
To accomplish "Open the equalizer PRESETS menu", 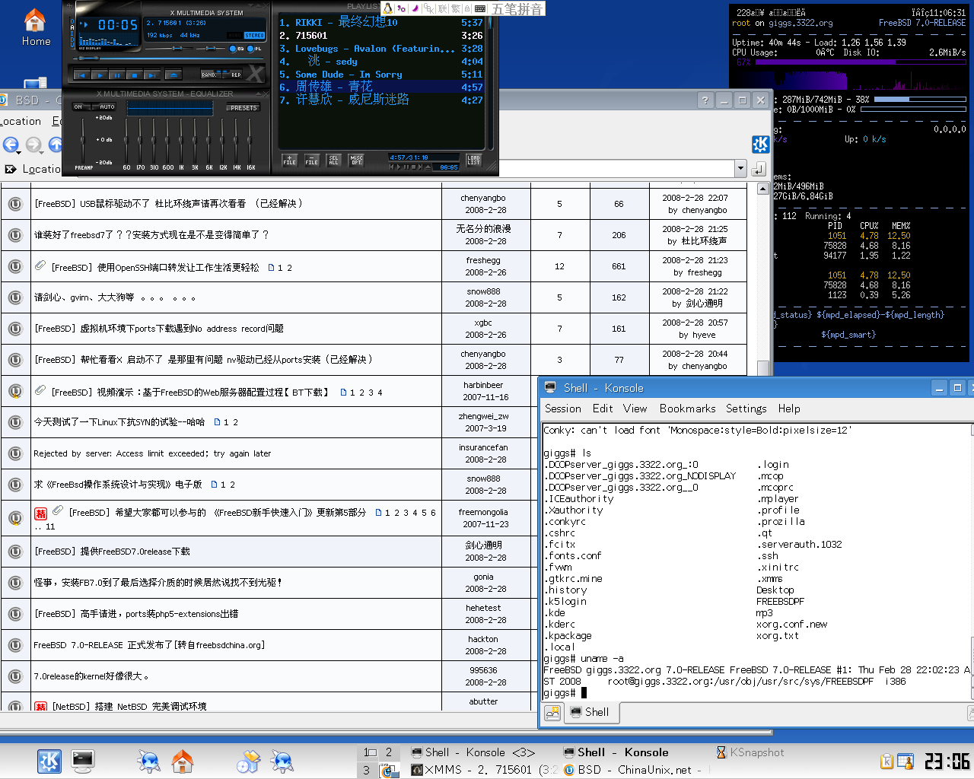I will pyautogui.click(x=243, y=108).
